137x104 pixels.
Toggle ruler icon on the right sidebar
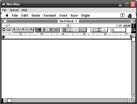pyautogui.click(x=134, y=30)
